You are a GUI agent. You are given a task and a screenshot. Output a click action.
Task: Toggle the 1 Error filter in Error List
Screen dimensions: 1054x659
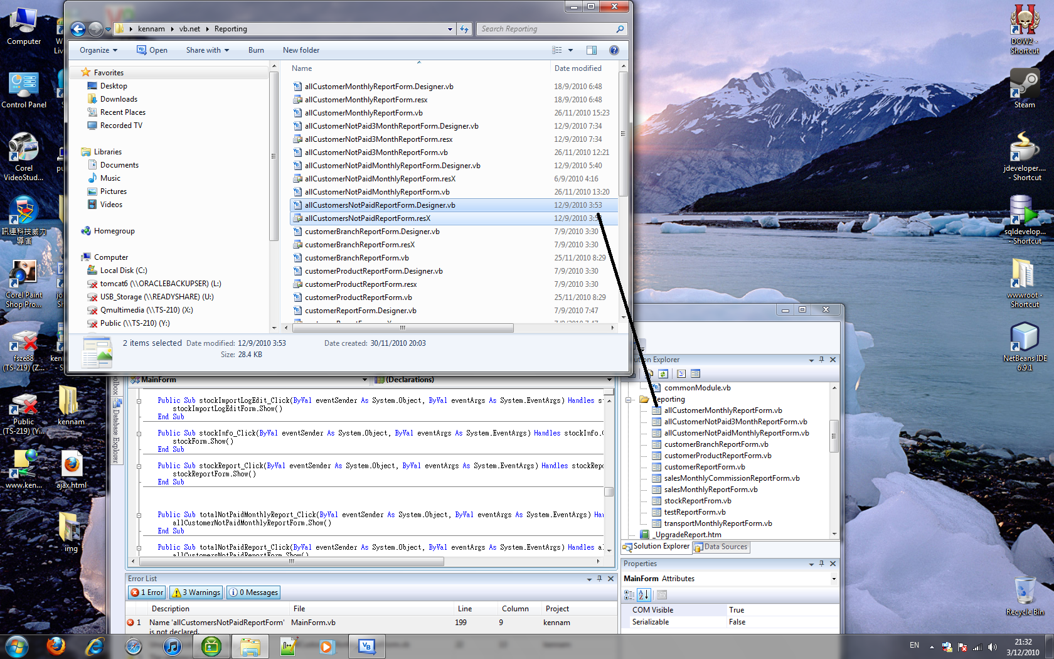[x=146, y=592]
